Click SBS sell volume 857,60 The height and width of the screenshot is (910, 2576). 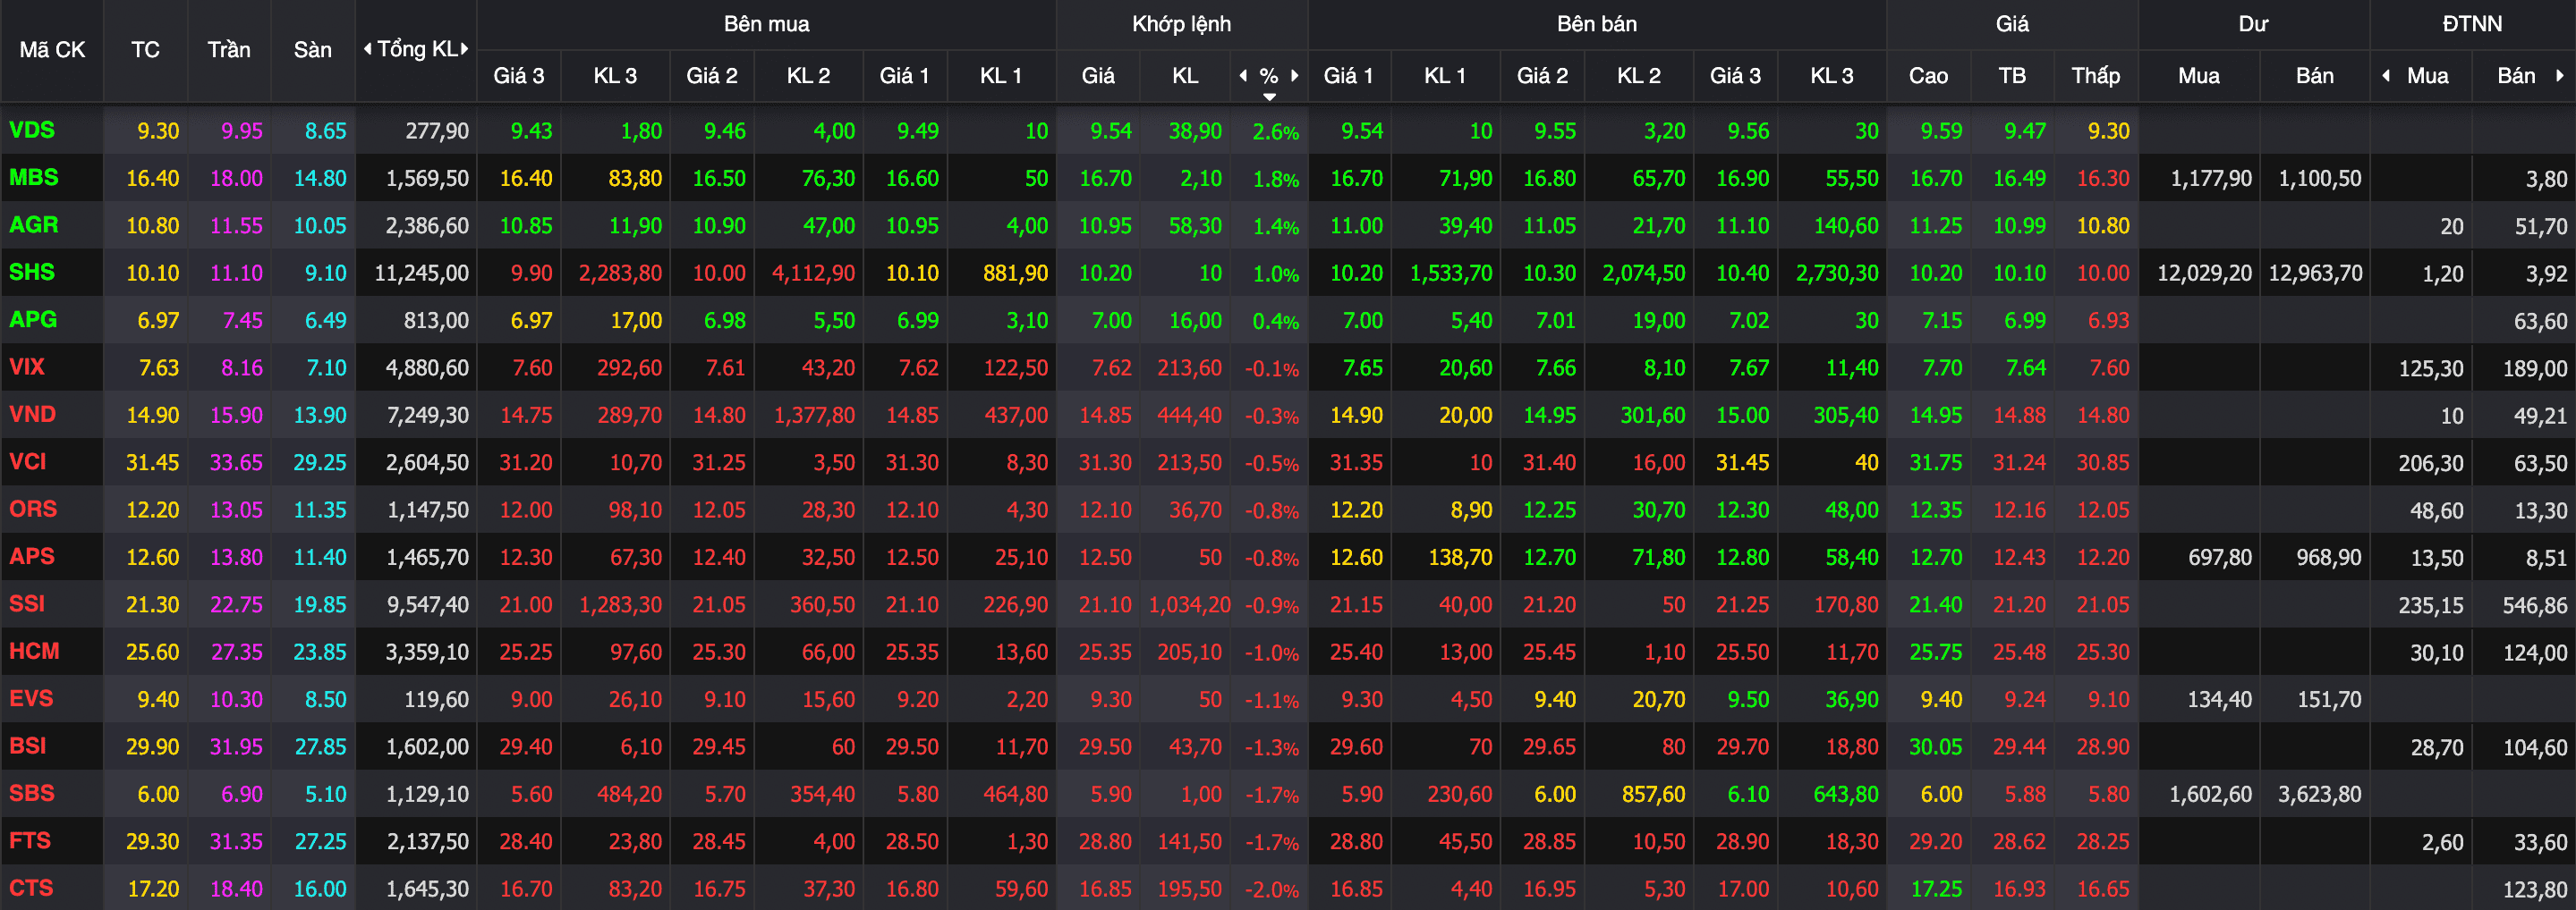pos(1653,795)
